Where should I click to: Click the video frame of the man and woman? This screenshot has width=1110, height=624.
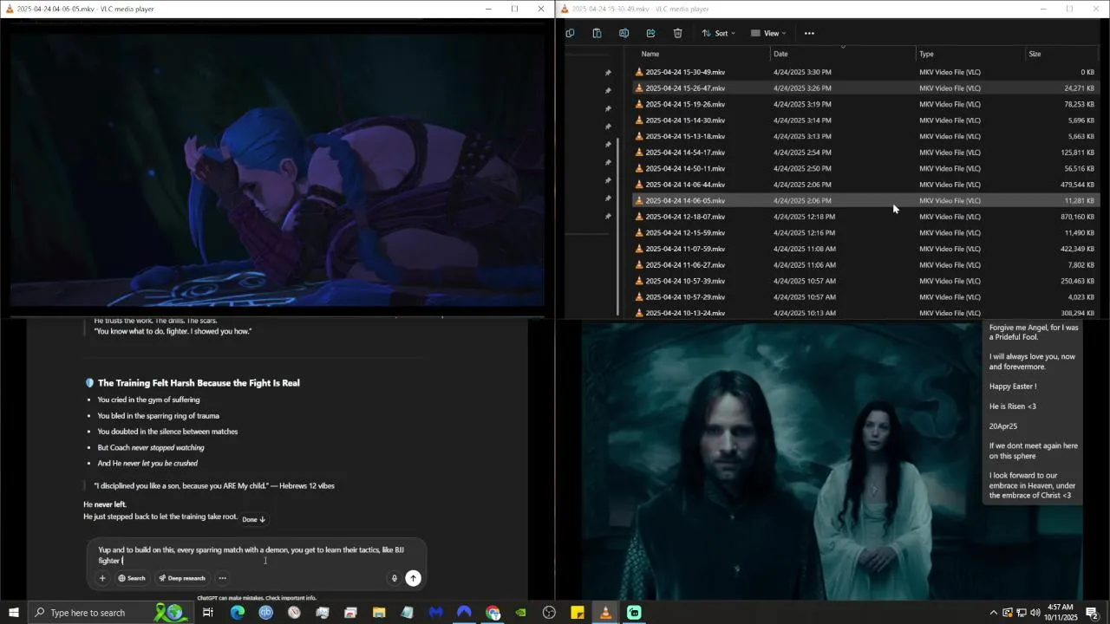pyautogui.click(x=780, y=459)
